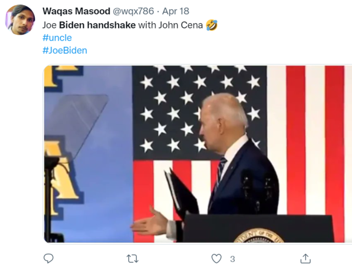Screen dimensions: 352x272
Task: Open the @wqx786 handle link
Action: 133,11
